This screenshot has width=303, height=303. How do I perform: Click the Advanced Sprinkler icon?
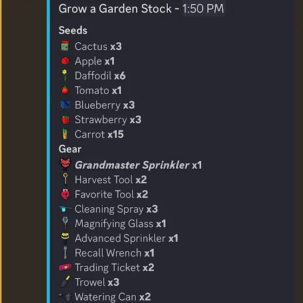[x=65, y=239]
